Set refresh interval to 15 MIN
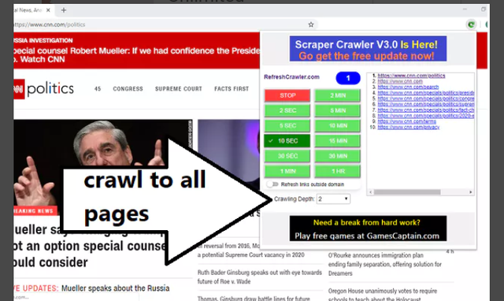Screen dimensions: 504x301 (338, 141)
